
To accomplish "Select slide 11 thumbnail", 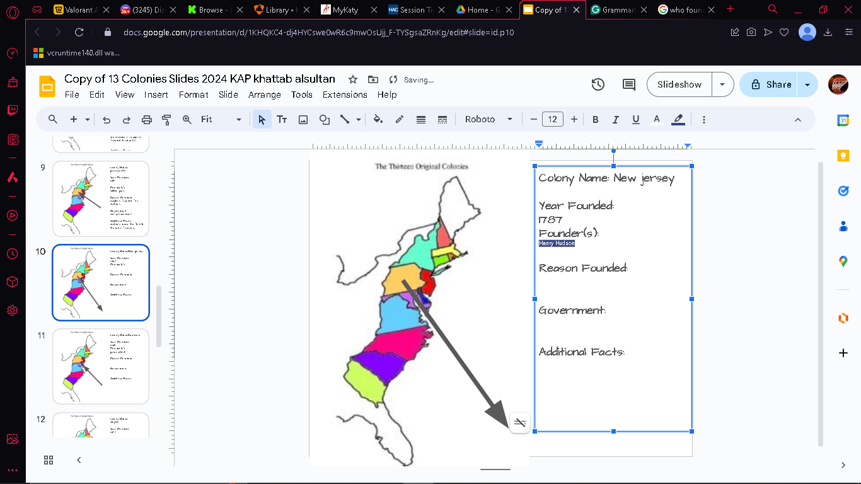I will pos(101,366).
